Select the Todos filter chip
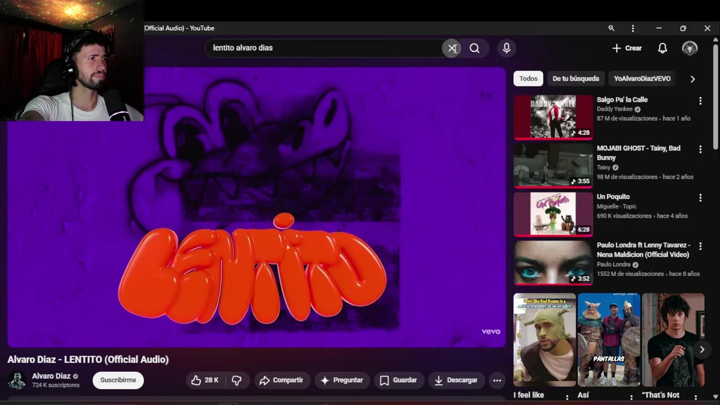 click(x=528, y=79)
